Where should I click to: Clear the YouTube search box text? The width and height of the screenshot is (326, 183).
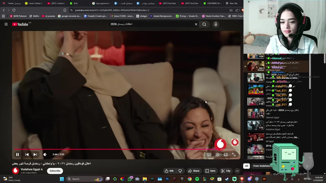pyautogui.click(x=196, y=24)
